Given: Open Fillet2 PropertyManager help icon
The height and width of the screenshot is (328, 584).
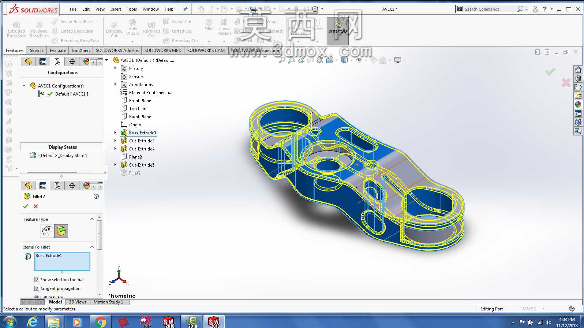Looking at the screenshot, I should 96,196.
